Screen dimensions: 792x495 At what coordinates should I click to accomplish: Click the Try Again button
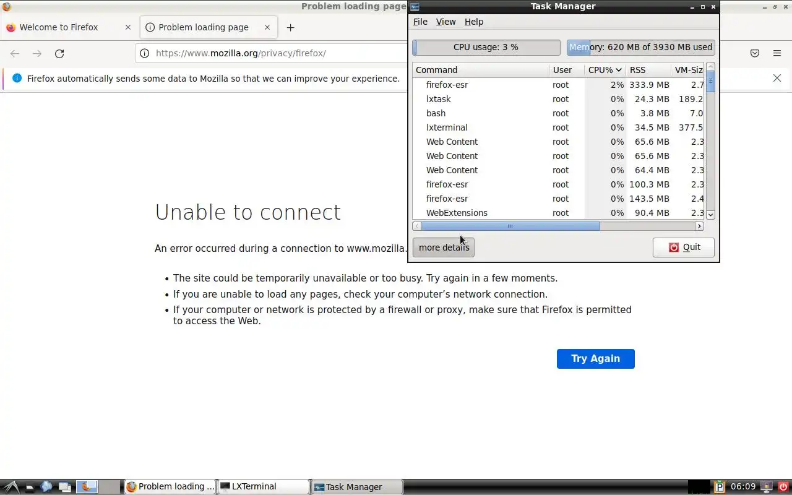595,359
